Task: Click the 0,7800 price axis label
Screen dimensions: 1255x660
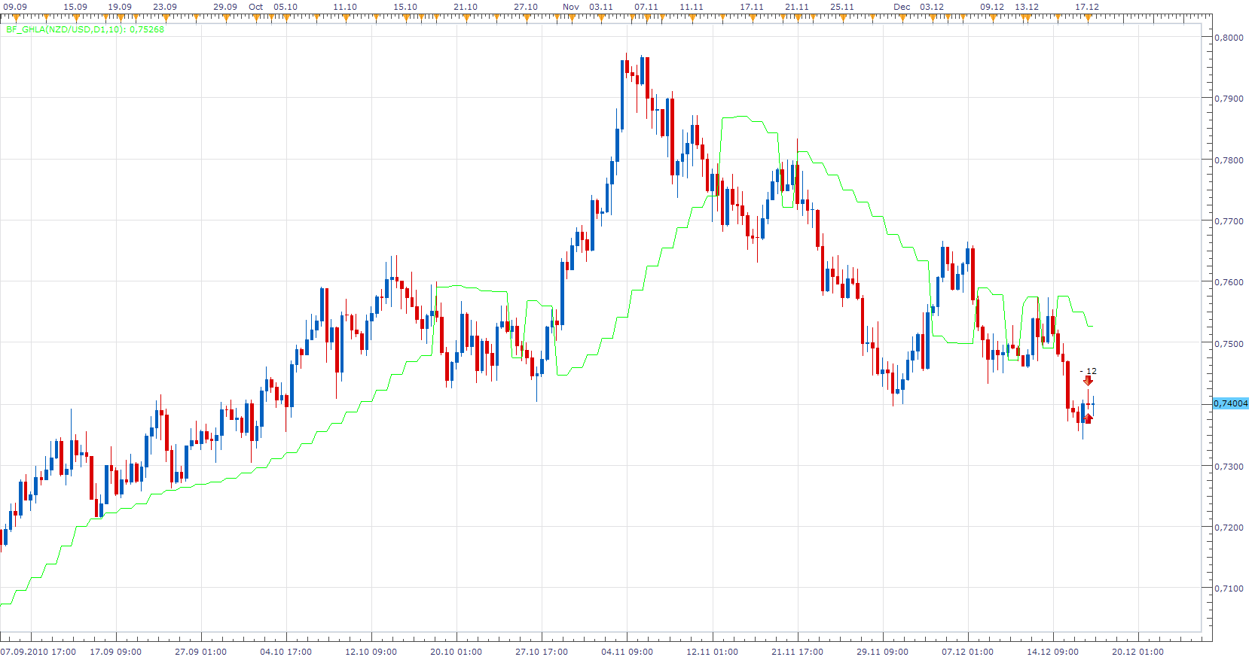Action: point(1229,160)
